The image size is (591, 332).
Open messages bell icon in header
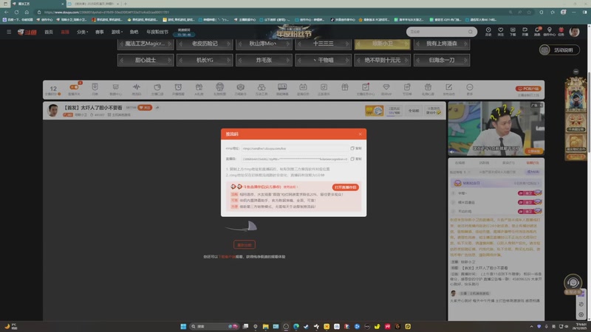537,31
